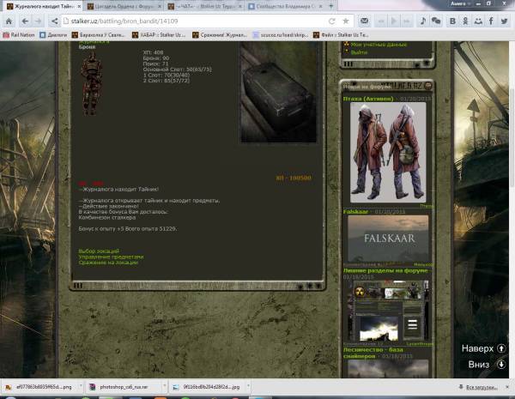Open VKontakte via the B icon
515x399 pixels.
coord(452,21)
